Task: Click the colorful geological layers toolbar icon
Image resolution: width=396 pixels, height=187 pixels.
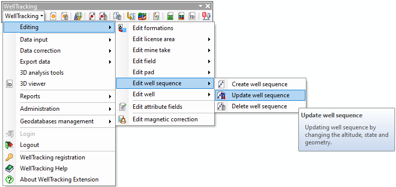Action: click(x=142, y=17)
